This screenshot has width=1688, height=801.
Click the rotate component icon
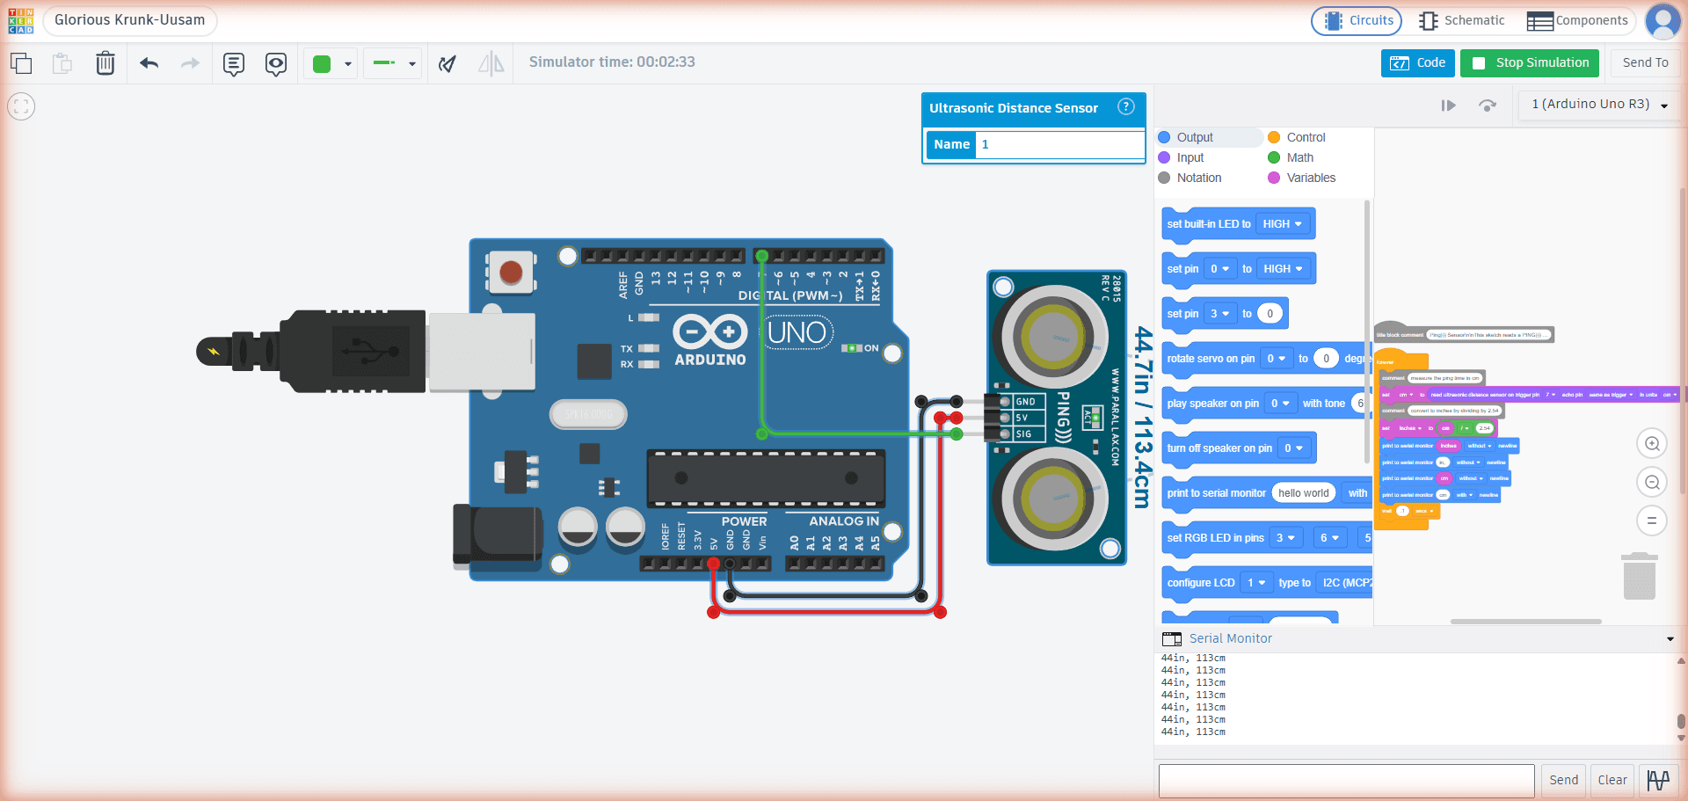click(x=447, y=63)
